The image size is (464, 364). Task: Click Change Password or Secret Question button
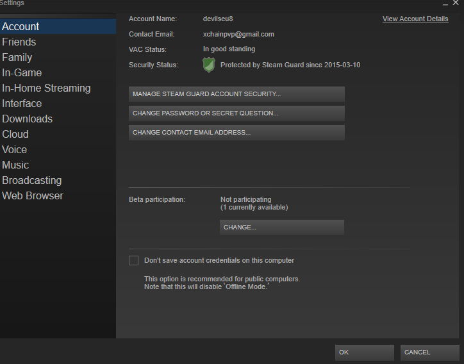tap(236, 113)
